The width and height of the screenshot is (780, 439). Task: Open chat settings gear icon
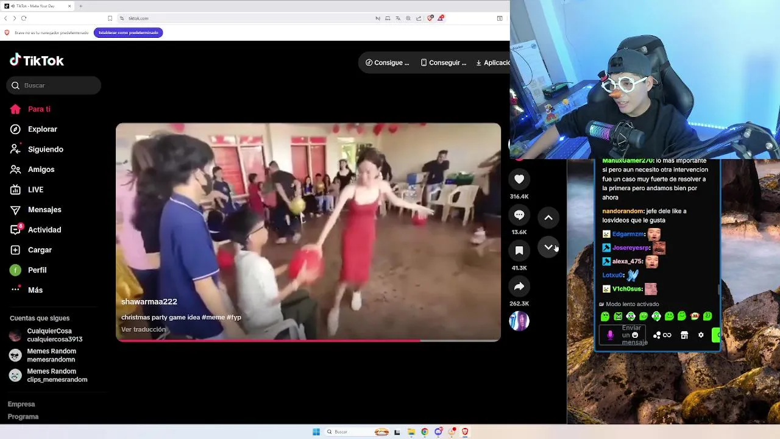pyautogui.click(x=701, y=335)
